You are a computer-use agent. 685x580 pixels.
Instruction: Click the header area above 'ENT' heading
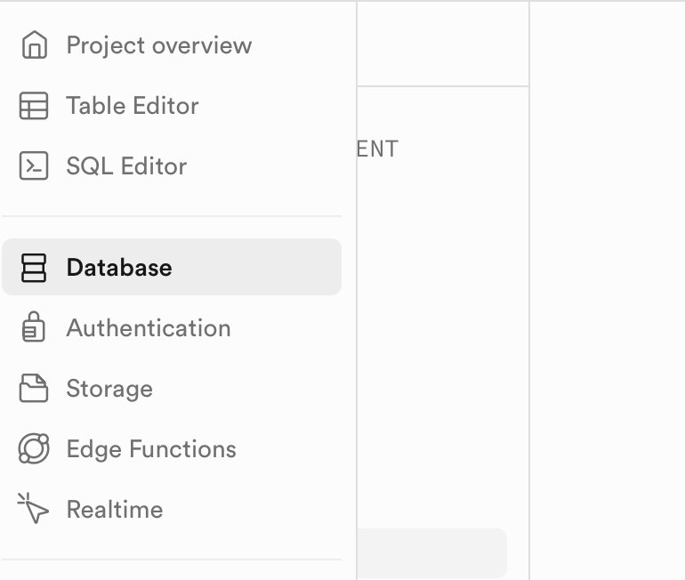tap(442, 44)
